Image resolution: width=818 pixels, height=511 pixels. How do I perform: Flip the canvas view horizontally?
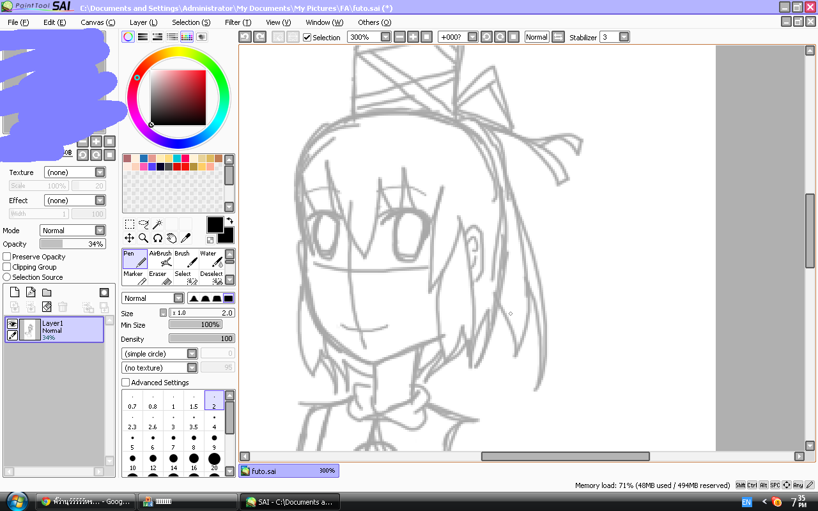[558, 37]
